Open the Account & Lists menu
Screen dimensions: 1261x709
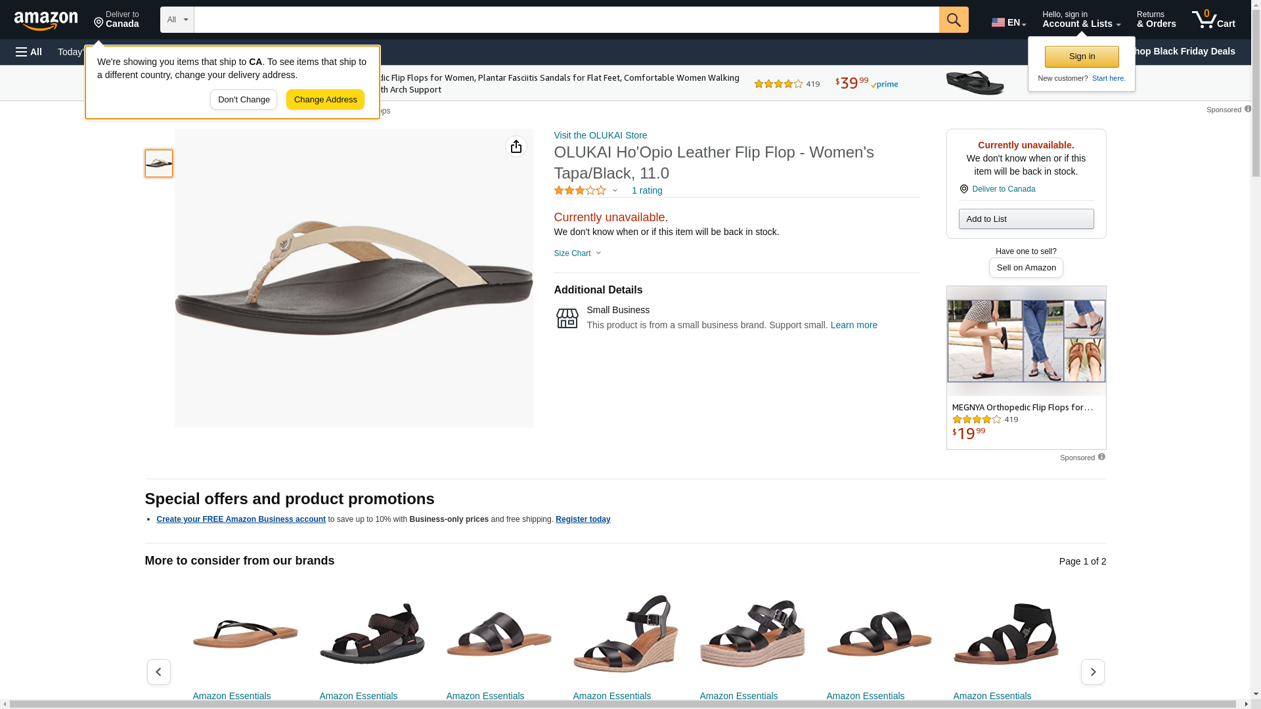1081,20
